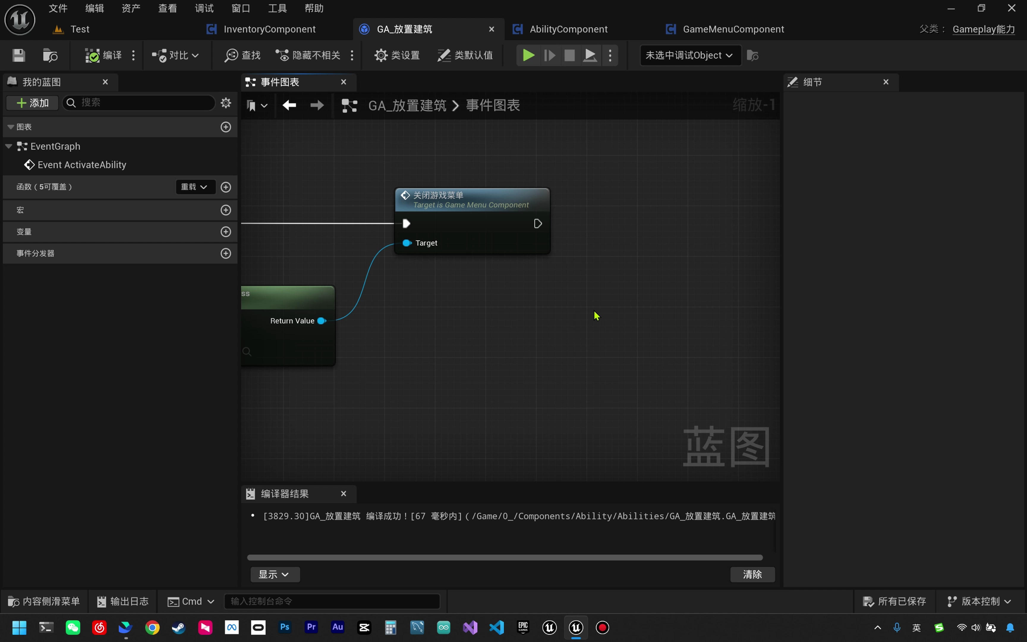The width and height of the screenshot is (1027, 642).
Task: Start play with green Play button
Action: pos(528,55)
